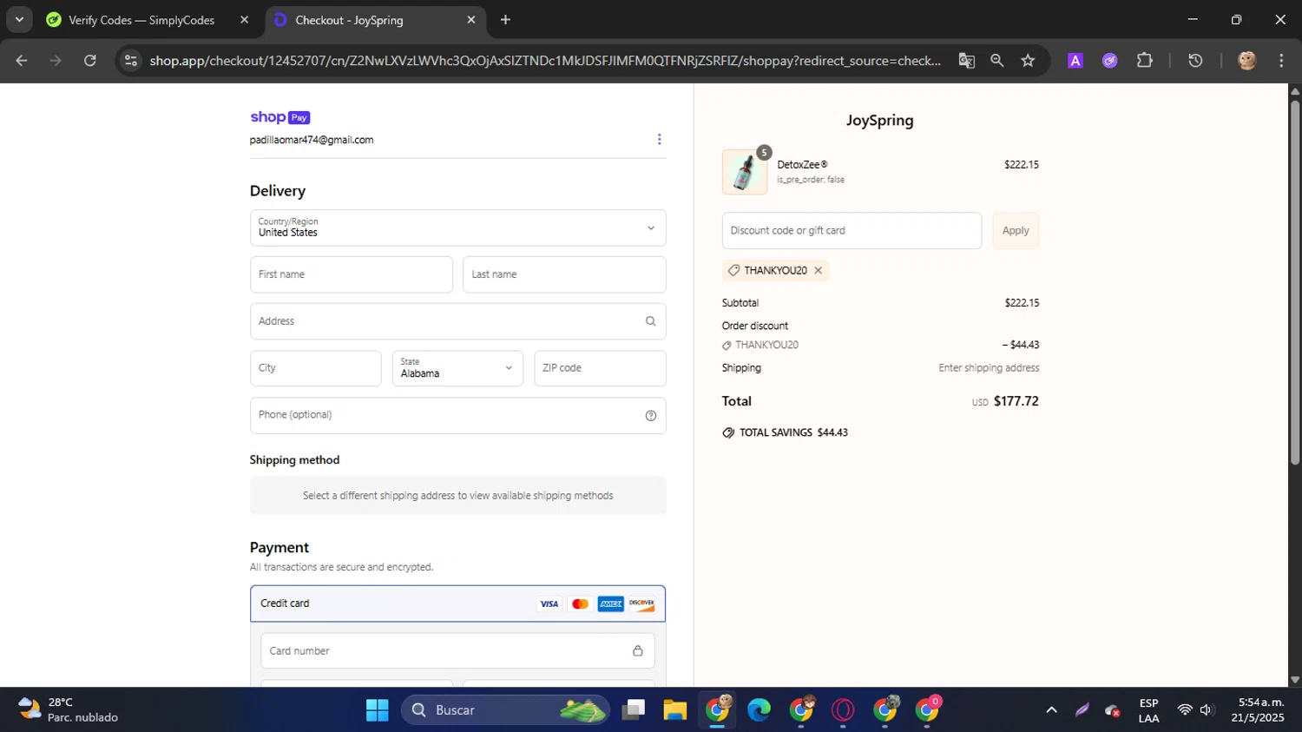1302x732 pixels.
Task: Open the extensions puzzle icon
Action: pos(1145,61)
